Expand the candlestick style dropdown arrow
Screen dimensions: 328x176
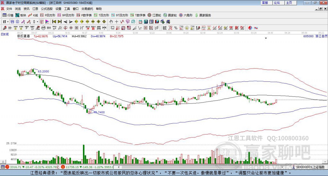37,22
